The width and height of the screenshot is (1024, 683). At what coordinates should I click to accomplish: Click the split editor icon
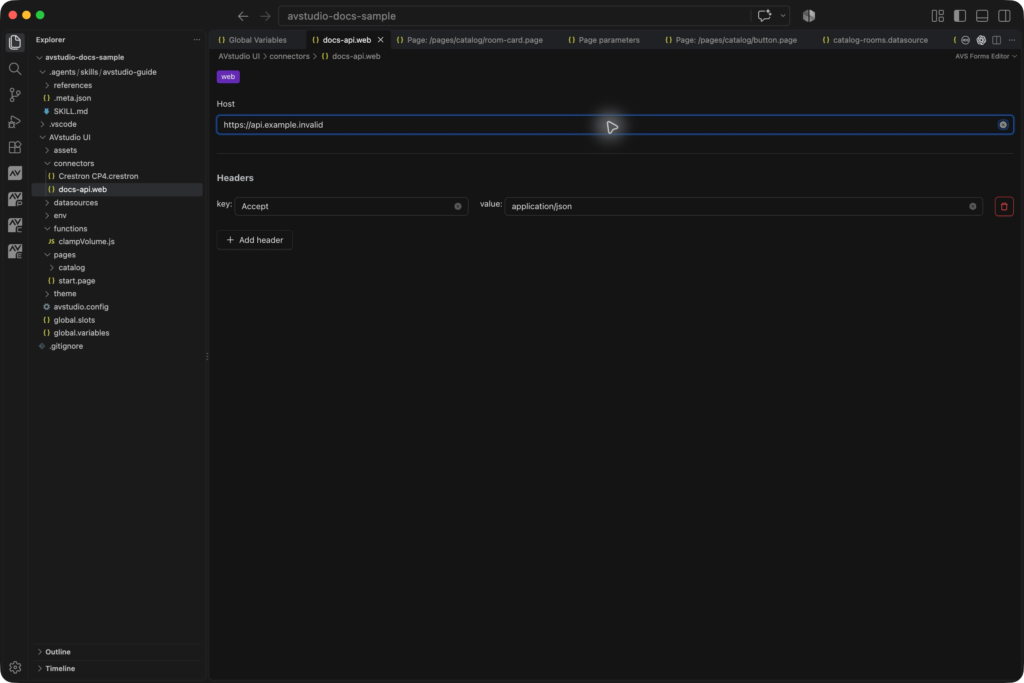[x=996, y=40]
